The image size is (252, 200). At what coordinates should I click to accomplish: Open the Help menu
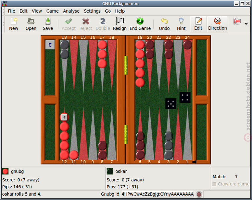[x=120, y=11]
